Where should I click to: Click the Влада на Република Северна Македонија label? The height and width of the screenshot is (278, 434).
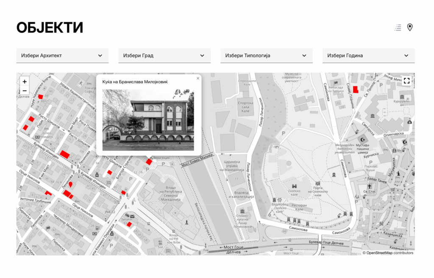click(170, 194)
